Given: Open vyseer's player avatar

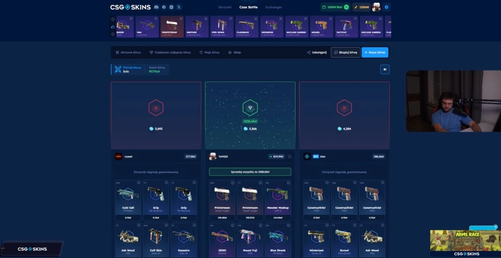Looking at the screenshot, I should [119, 156].
